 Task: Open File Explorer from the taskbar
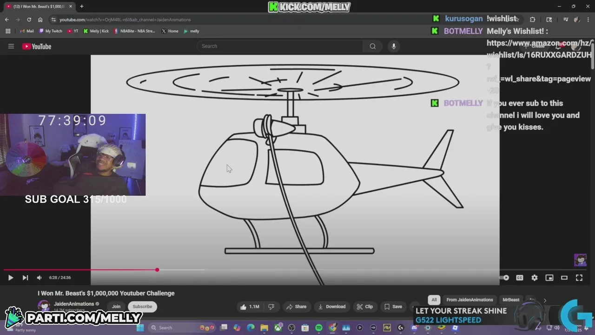click(264, 328)
